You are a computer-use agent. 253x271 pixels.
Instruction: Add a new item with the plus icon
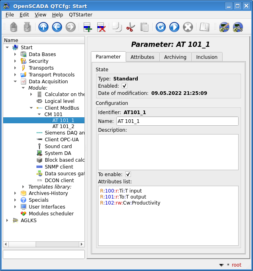coord(88,27)
